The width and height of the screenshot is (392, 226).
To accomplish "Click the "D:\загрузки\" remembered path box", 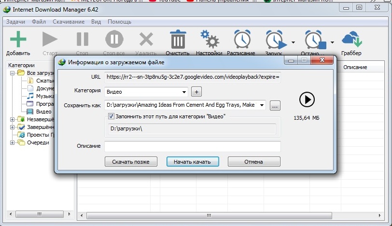I will tap(192, 129).
